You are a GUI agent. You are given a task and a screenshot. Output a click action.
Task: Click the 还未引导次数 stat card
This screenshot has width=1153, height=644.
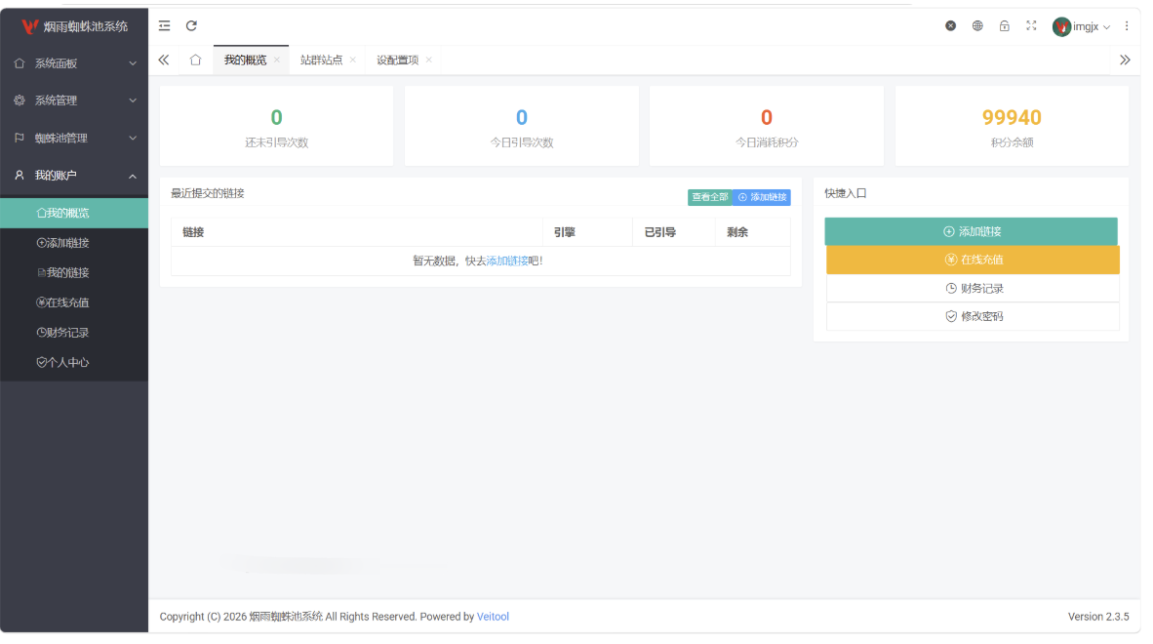click(x=276, y=126)
